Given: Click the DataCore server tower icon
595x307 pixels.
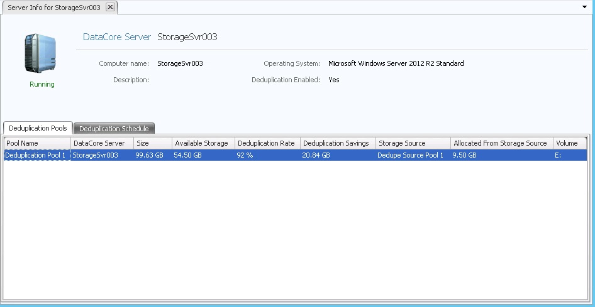Looking at the screenshot, I should pos(41,53).
